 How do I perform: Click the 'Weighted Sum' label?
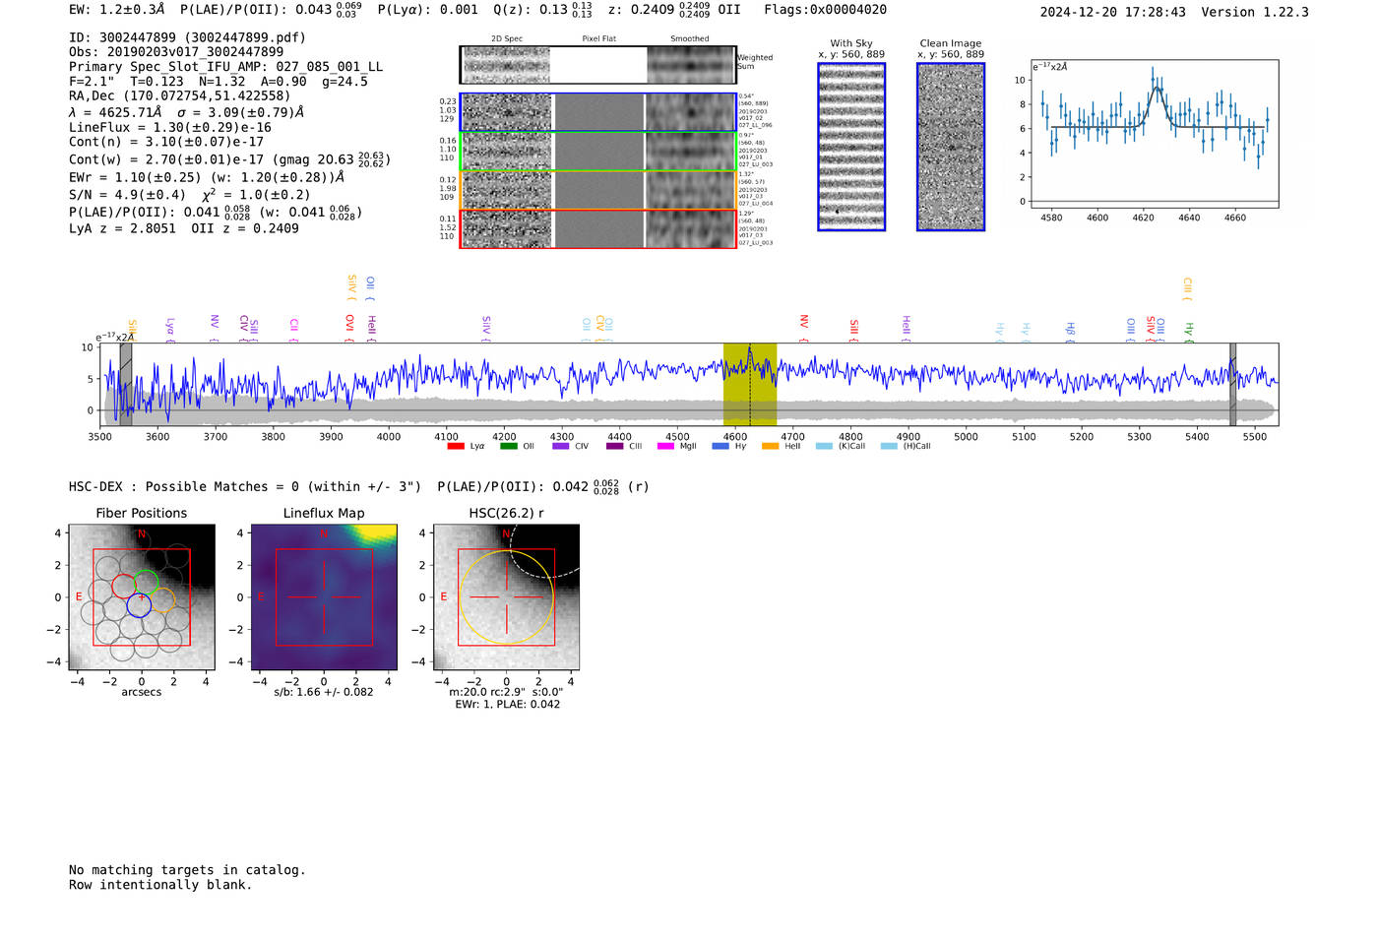click(x=755, y=62)
